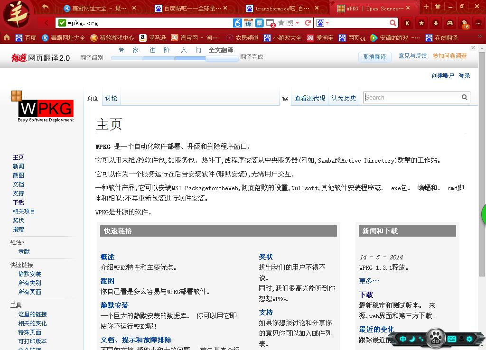Viewport: 486px width, 350px height.
Task: Open downloads with down arrow toolbar button
Action: (436, 23)
